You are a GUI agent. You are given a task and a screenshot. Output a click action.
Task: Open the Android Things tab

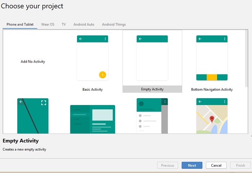114,24
